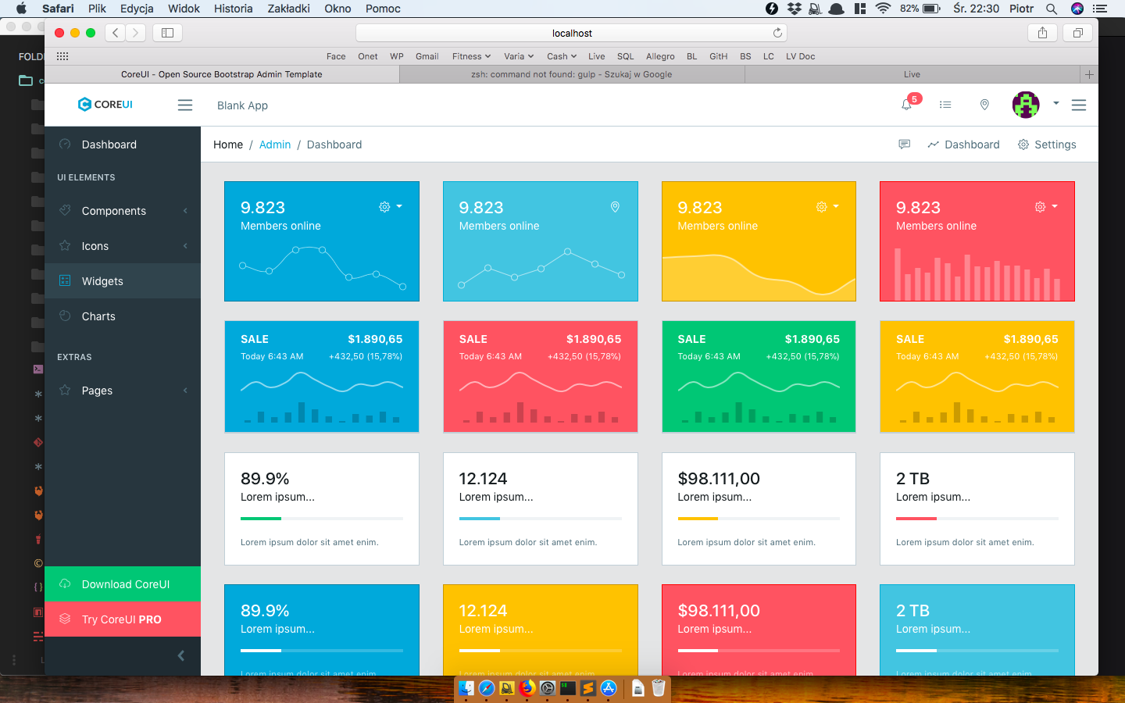Viewport: 1125px width, 703px height.
Task: Add a new Safari tab with plus button
Action: click(x=1089, y=74)
